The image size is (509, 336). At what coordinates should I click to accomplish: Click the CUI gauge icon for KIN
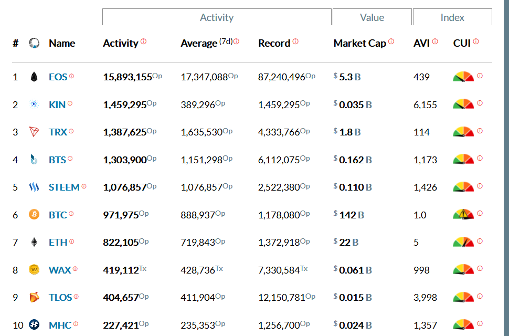coord(463,104)
